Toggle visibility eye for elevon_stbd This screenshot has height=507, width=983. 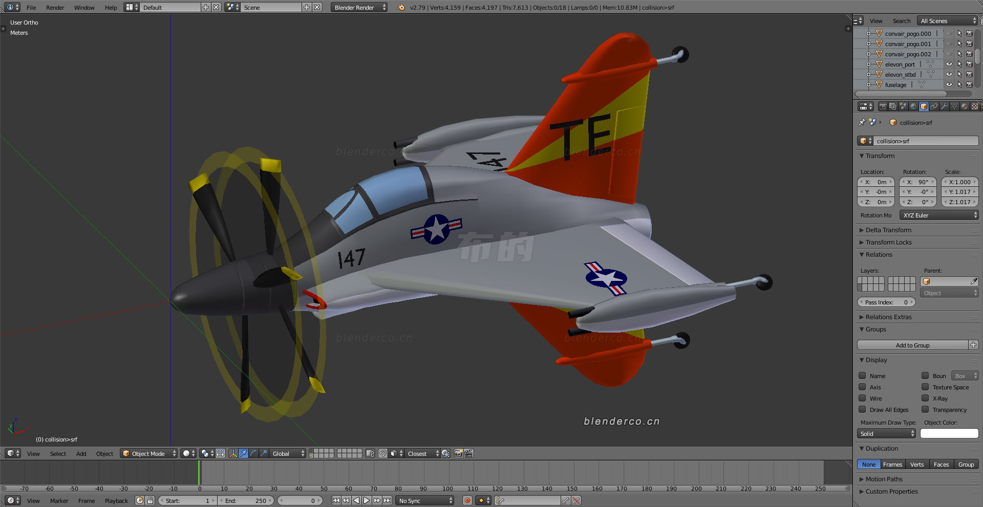click(949, 74)
